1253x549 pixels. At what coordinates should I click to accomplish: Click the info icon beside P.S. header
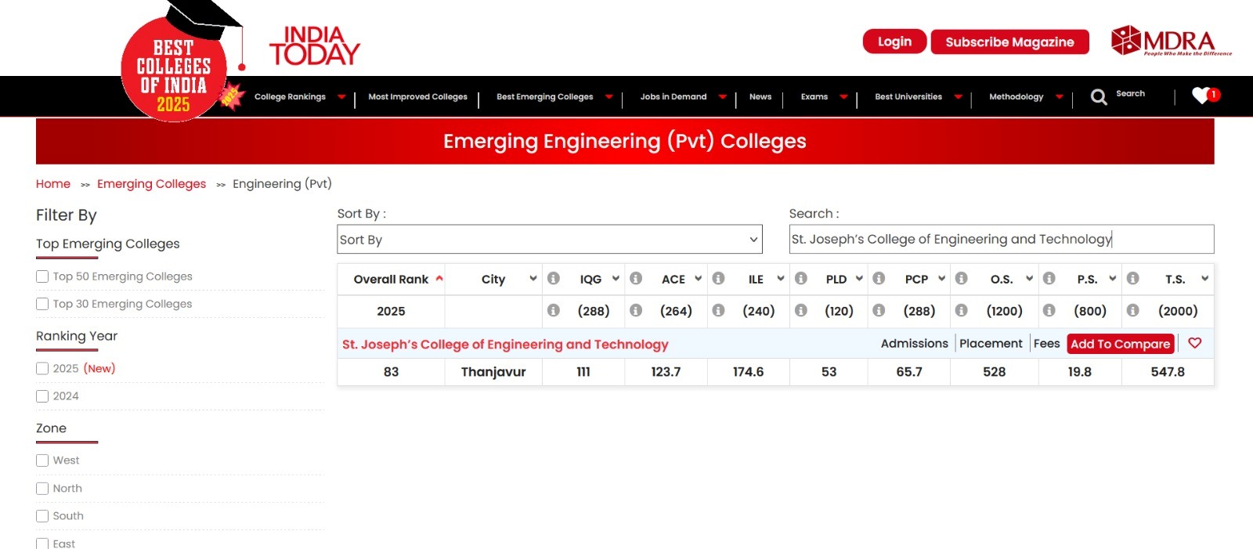click(x=1049, y=279)
